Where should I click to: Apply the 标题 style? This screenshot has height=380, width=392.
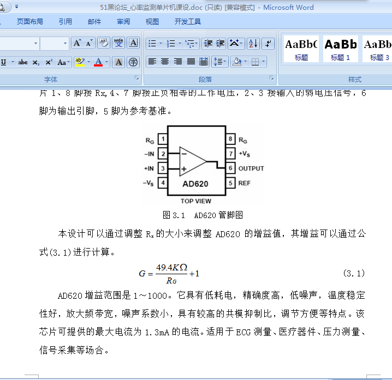point(301,49)
